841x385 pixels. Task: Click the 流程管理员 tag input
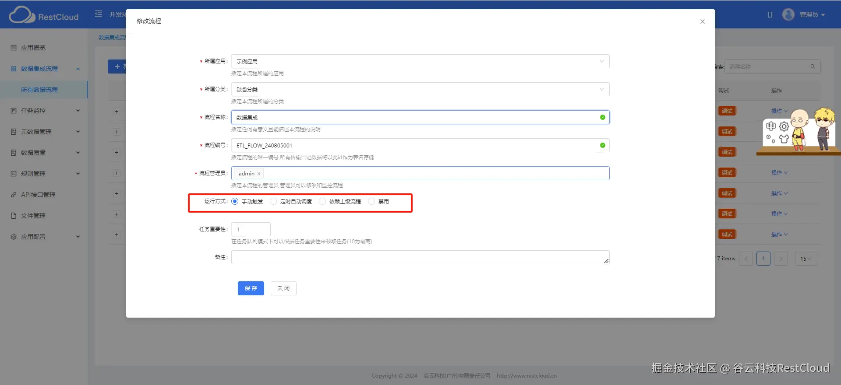[x=420, y=173]
